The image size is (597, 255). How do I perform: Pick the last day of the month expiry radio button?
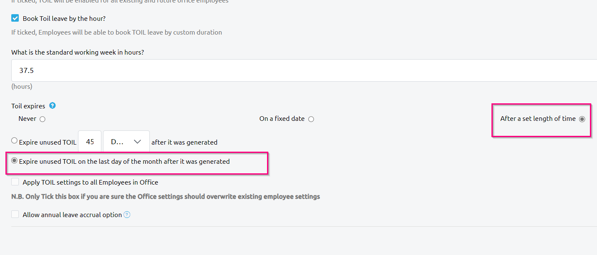pyautogui.click(x=15, y=161)
